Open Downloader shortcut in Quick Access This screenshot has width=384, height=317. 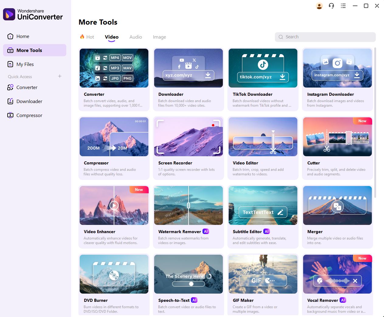tap(29, 102)
